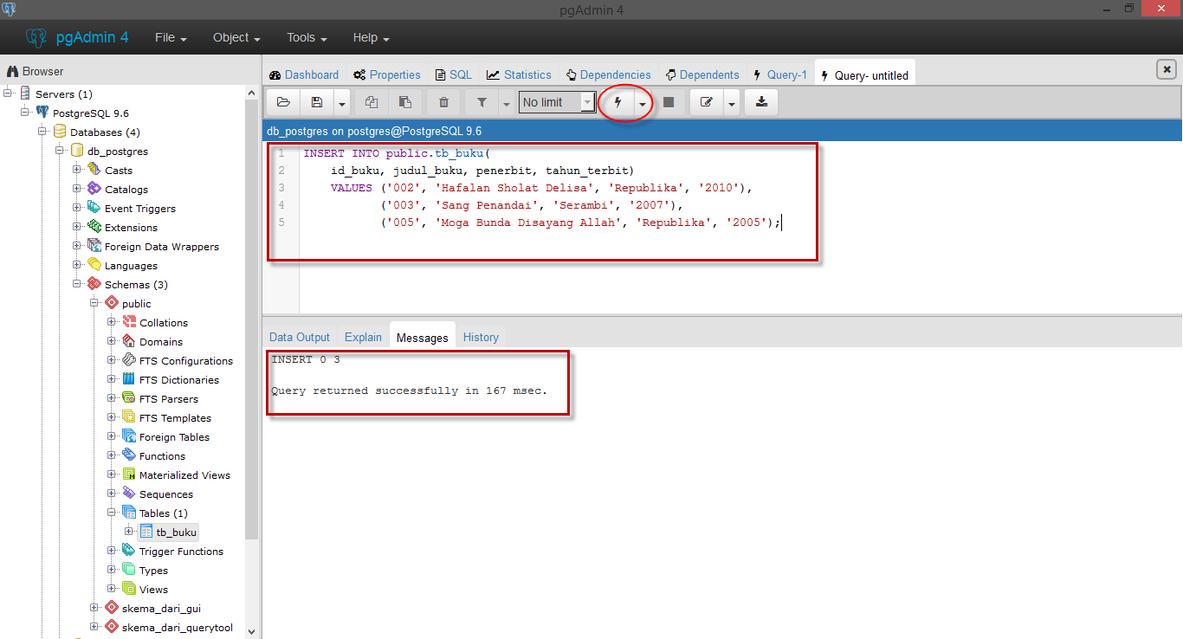Click the Foreign Tables icon
This screenshot has width=1183, height=639.
click(x=128, y=436)
